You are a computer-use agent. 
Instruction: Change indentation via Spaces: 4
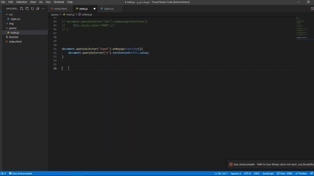tap(235, 174)
